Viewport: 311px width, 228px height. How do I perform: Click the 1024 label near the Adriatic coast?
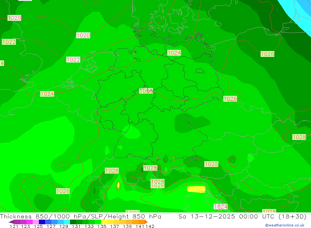pyautogui.click(x=220, y=207)
